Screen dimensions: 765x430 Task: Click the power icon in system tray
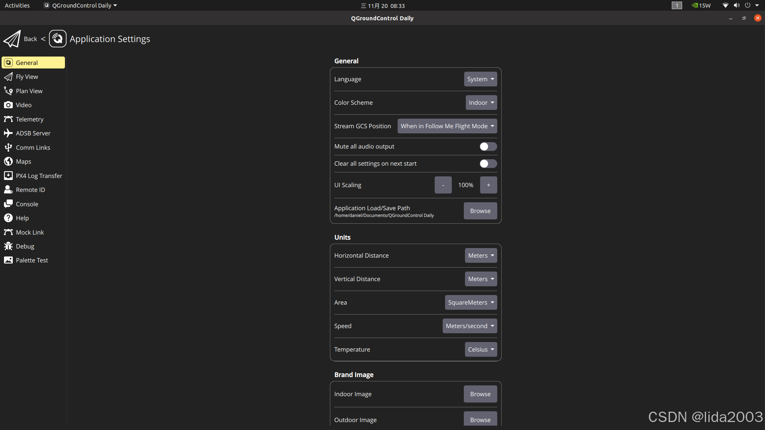tap(748, 6)
